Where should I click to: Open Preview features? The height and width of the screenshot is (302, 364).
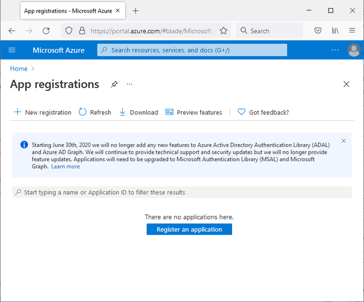tap(194, 112)
